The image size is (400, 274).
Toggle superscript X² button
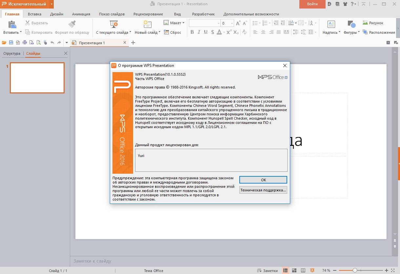pos(229,32)
